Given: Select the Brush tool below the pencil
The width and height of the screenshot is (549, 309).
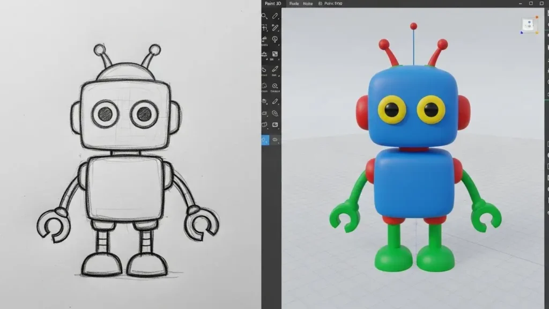Looking at the screenshot, I should (x=274, y=26).
